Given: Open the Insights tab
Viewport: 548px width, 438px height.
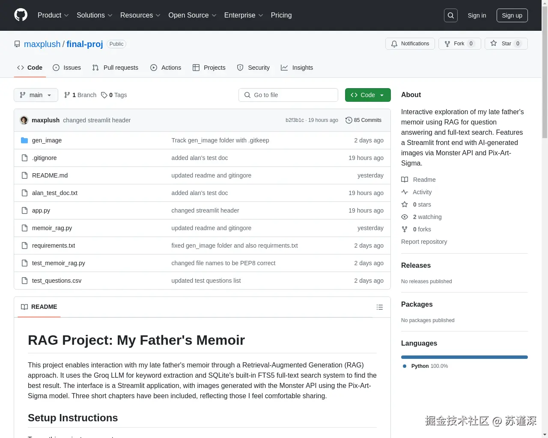Looking at the screenshot, I should pos(297,68).
